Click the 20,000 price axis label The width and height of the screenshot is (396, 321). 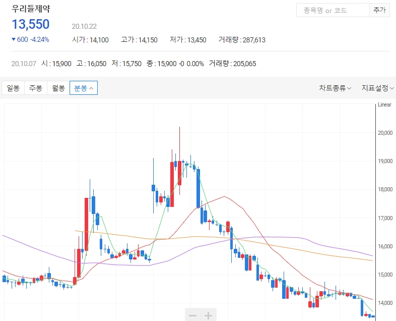(385, 133)
